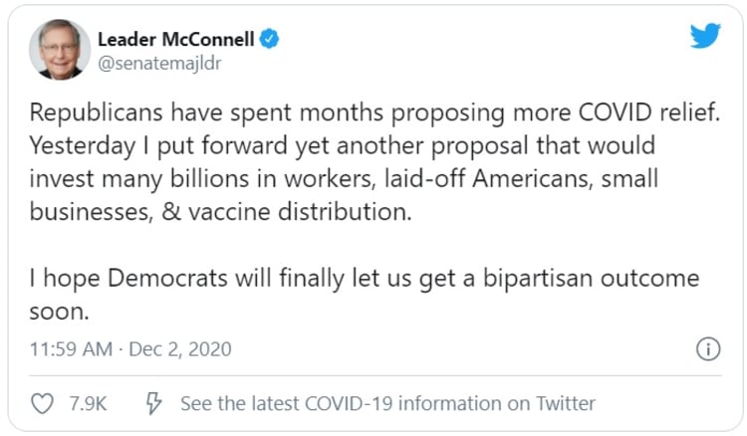Click the line starting 'I hope Democrats'
Viewport: 747px width, 436px height.
coord(364,279)
